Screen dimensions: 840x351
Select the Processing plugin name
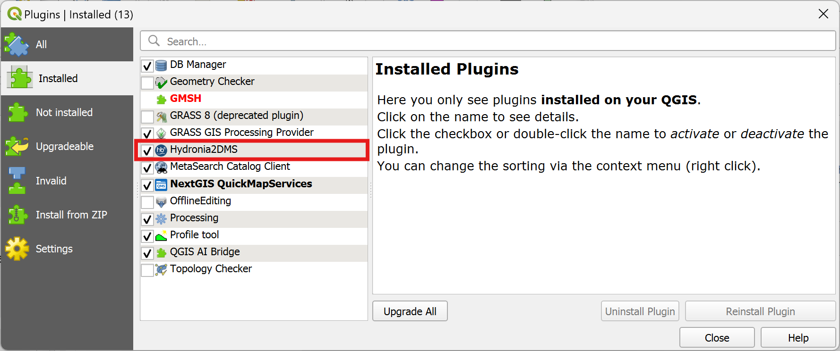click(194, 217)
